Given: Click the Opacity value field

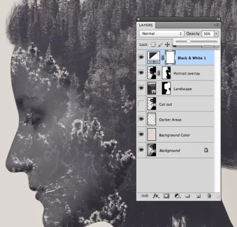Looking at the screenshot, I should tap(208, 34).
